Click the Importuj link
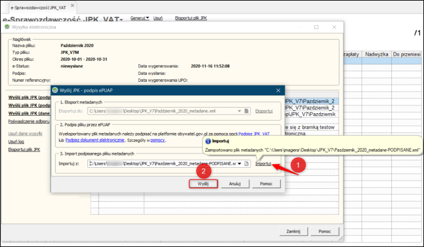 tap(263, 163)
